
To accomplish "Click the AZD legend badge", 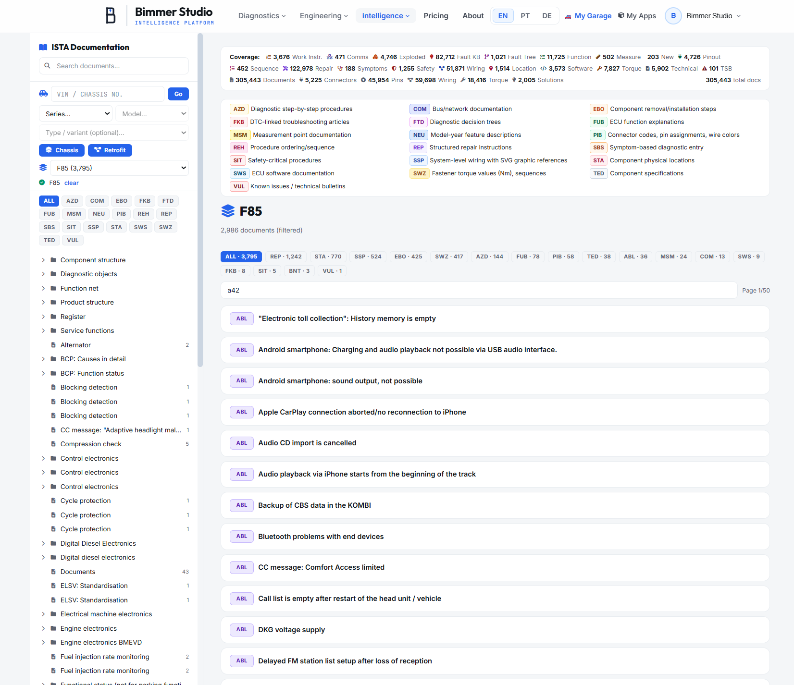I will [239, 109].
